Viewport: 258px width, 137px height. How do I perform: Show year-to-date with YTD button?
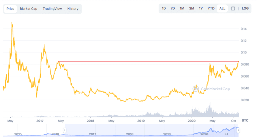[x=211, y=9]
